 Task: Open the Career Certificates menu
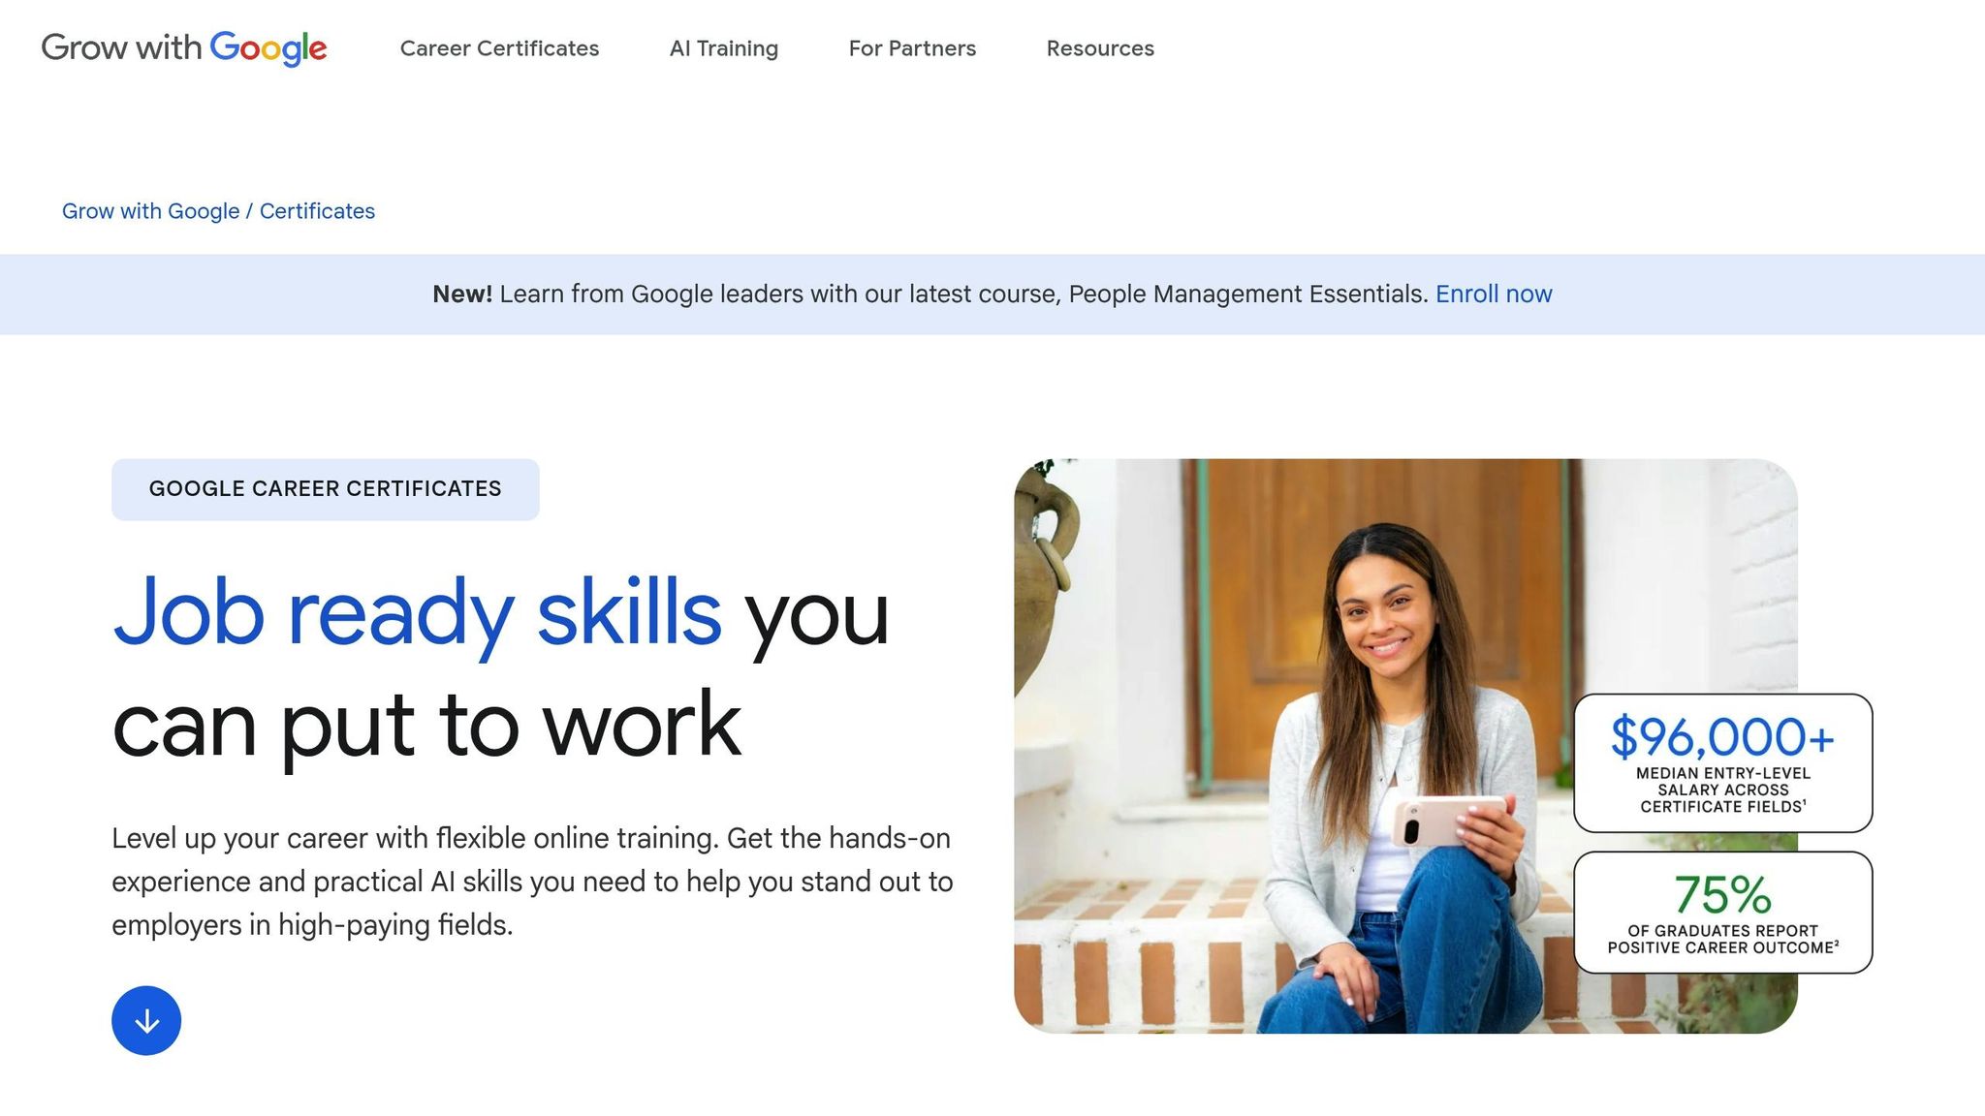coord(498,48)
